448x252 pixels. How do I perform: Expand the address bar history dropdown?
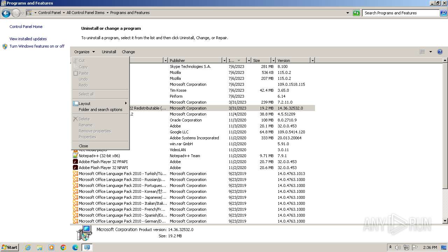tap(348, 13)
